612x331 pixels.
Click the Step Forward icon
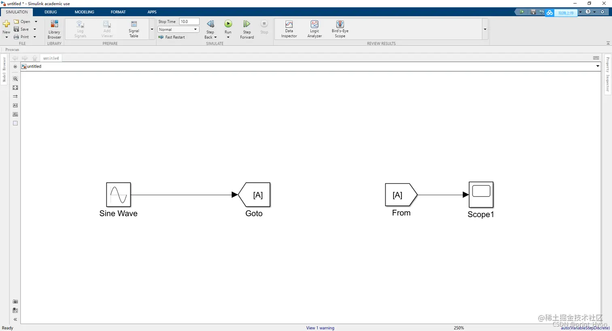point(246,24)
